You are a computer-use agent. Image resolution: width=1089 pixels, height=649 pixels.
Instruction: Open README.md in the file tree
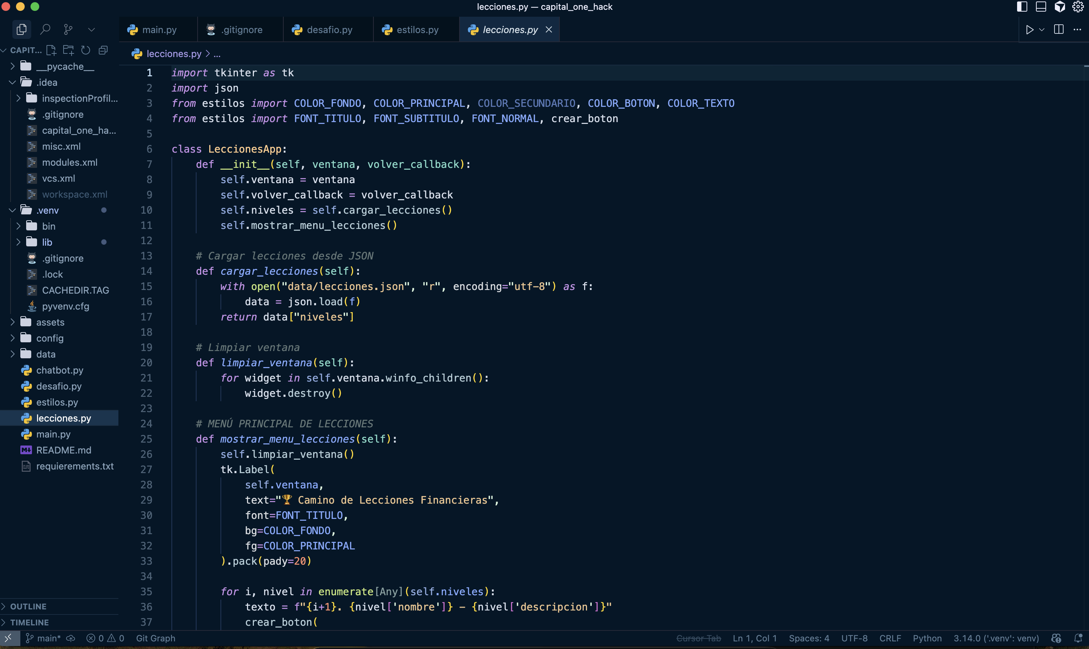point(64,450)
